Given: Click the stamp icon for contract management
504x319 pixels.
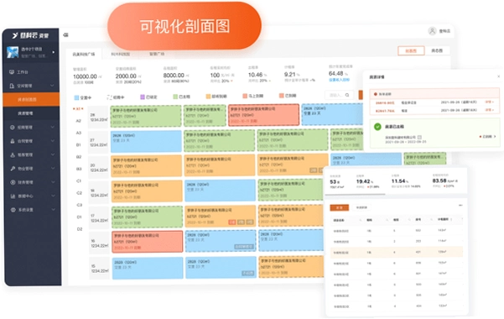Looking at the screenshot, I should point(13,141).
